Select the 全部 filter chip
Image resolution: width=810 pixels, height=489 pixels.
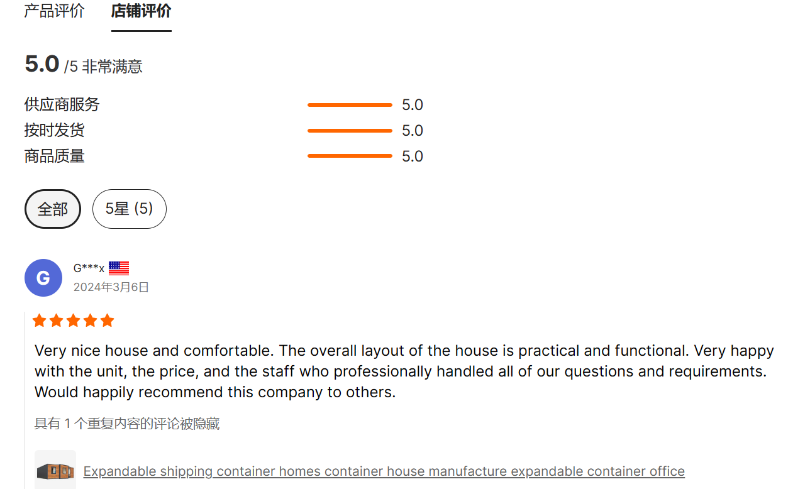pos(53,209)
